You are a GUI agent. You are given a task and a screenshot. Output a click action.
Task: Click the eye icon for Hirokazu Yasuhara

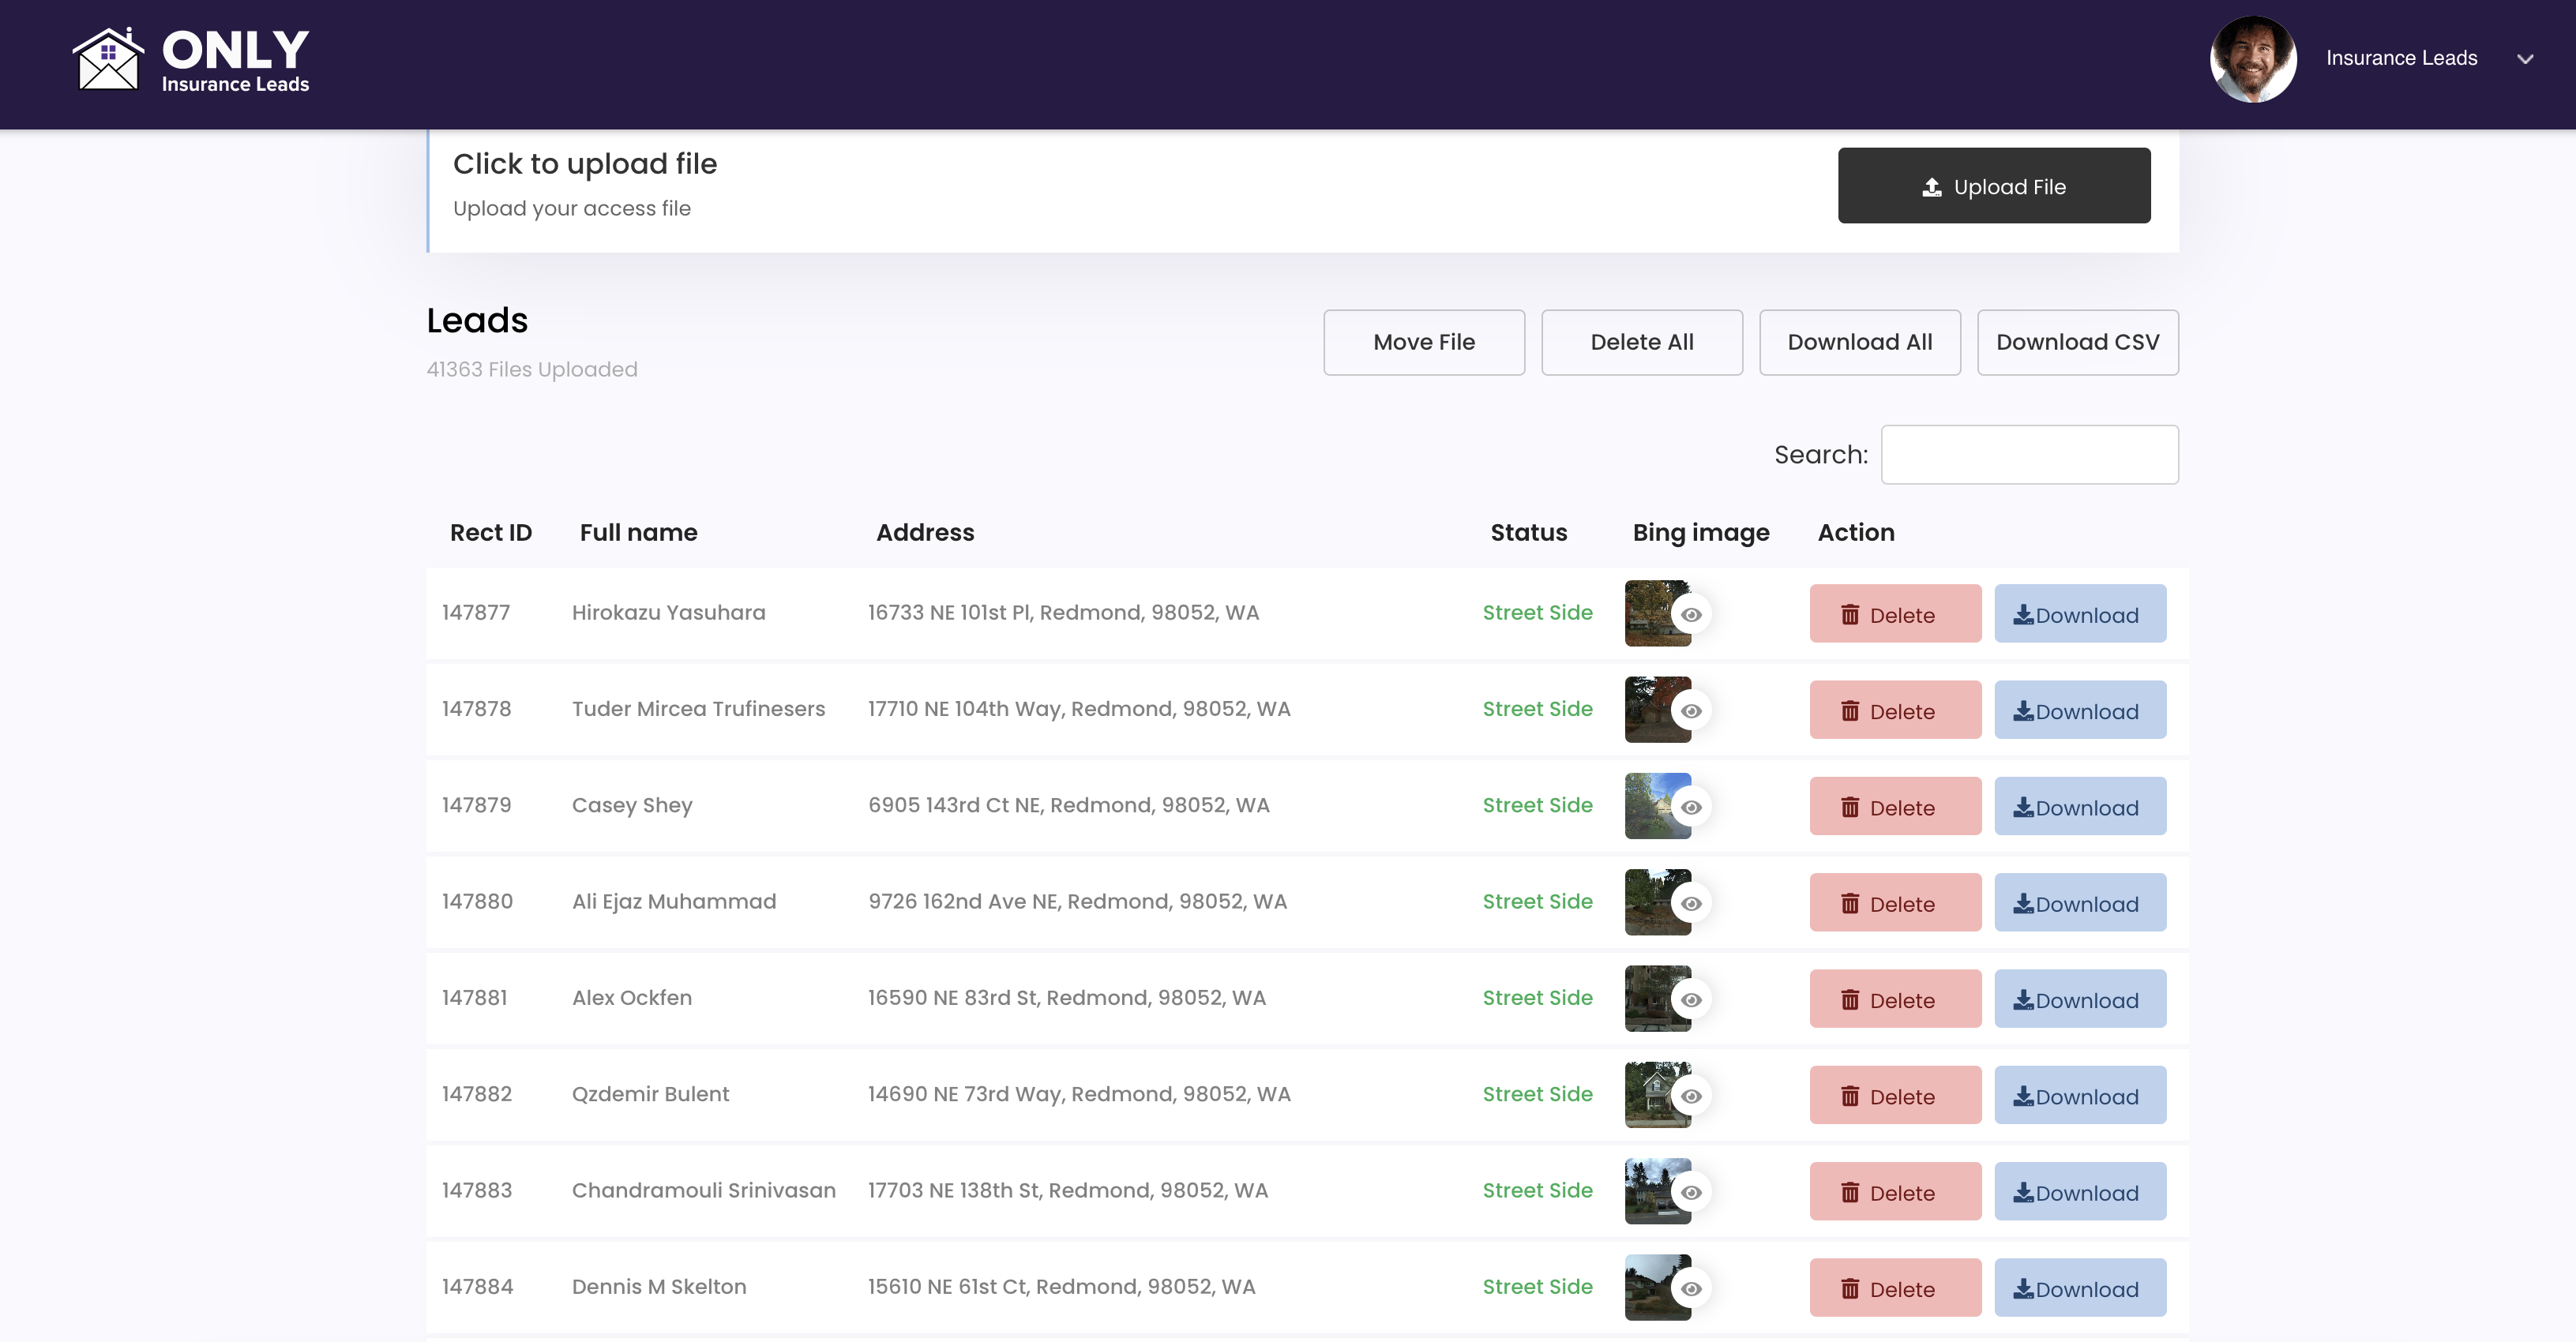click(x=1691, y=614)
